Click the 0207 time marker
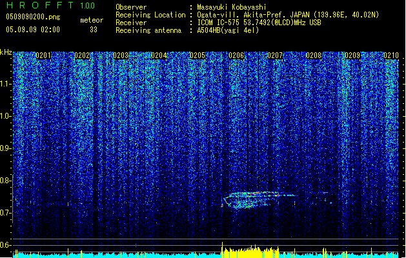This screenshot has height=258, width=406. tap(275, 55)
